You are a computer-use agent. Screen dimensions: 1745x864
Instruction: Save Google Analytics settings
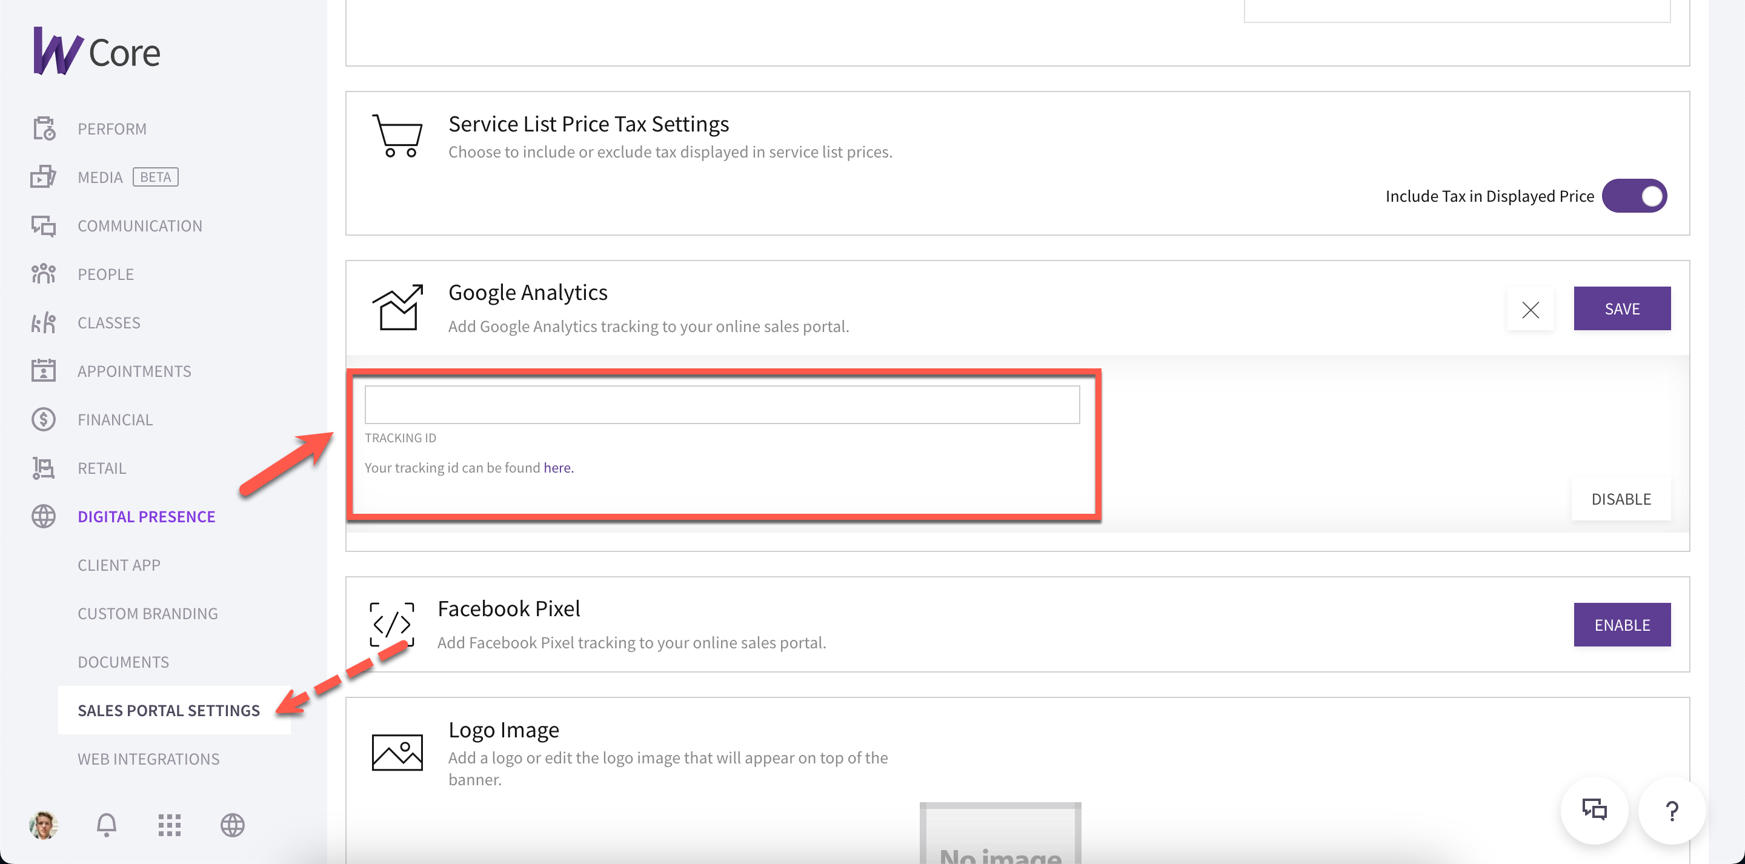tap(1622, 308)
